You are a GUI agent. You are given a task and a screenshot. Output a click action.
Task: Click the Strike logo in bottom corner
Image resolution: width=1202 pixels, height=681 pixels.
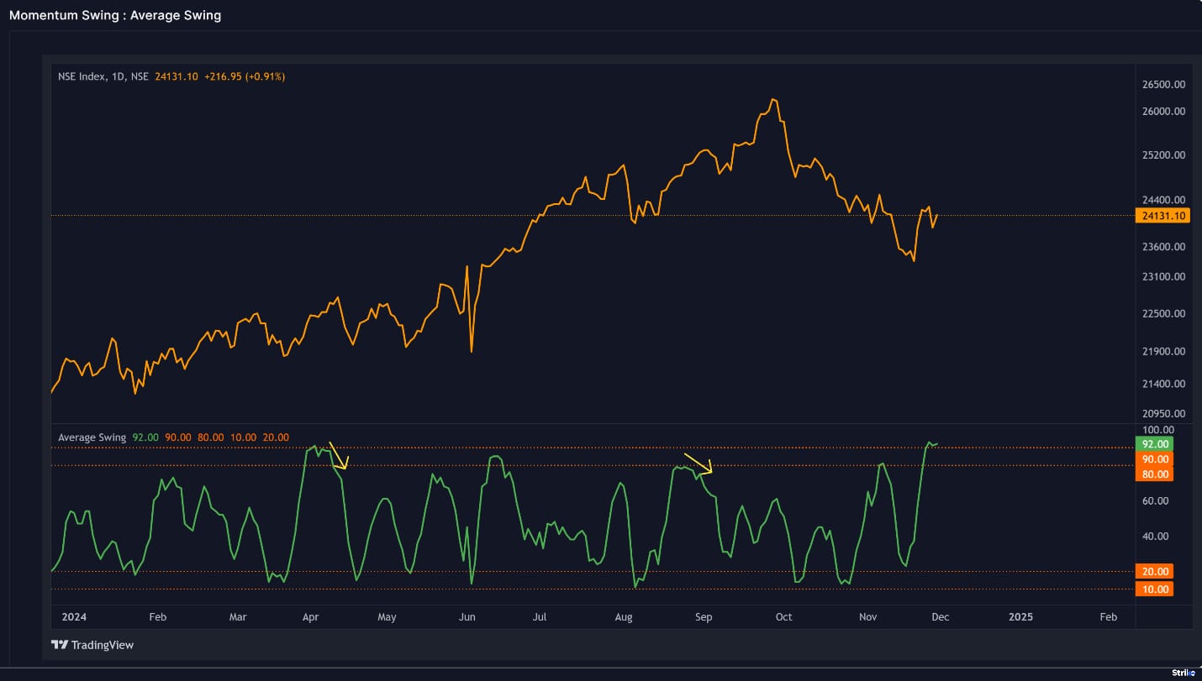[1184, 673]
